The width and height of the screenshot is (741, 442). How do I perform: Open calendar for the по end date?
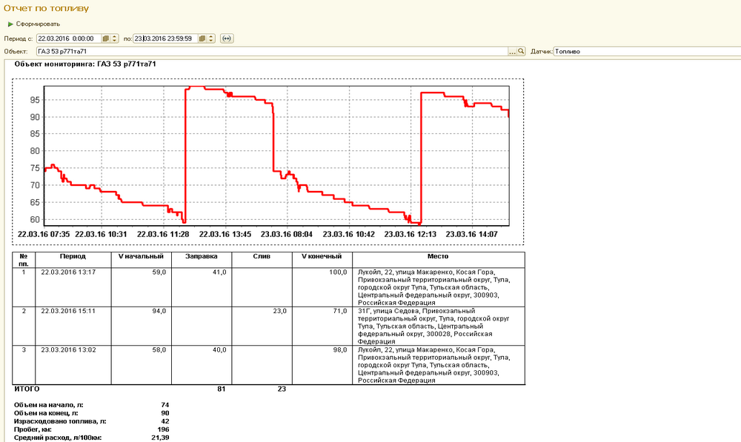202,38
